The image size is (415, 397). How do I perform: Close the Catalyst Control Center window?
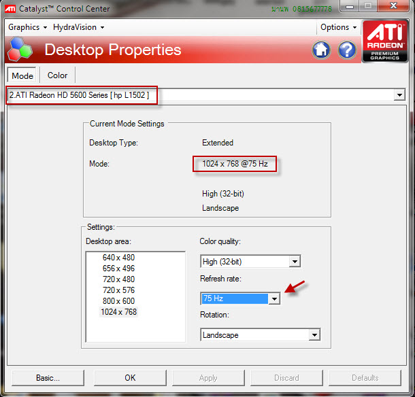point(393,6)
